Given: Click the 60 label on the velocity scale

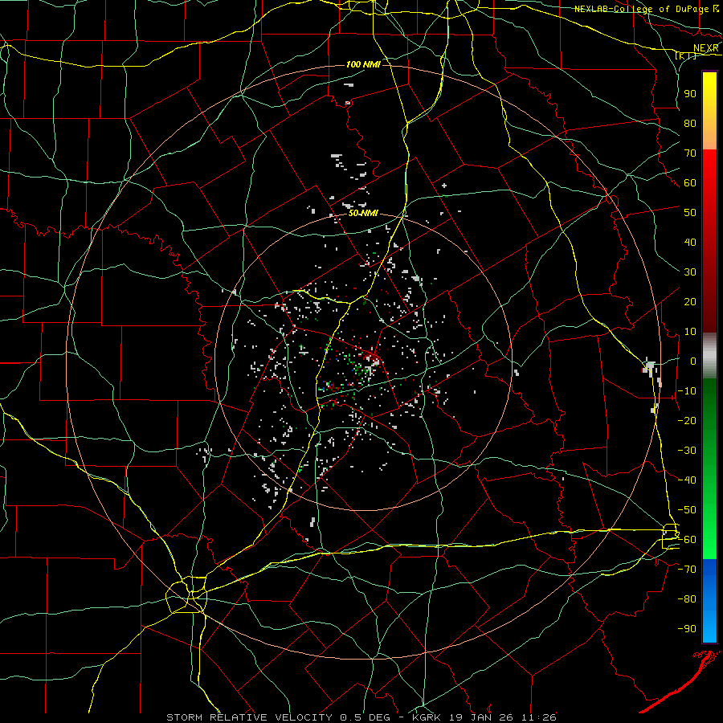Looking at the screenshot, I should 690,182.
